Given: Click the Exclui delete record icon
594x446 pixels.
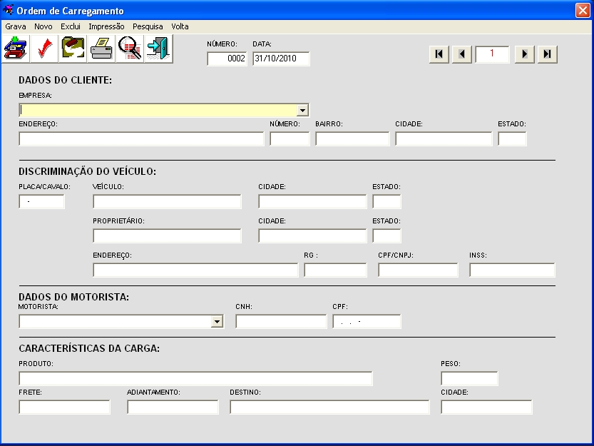Looking at the screenshot, I should coord(72,48).
